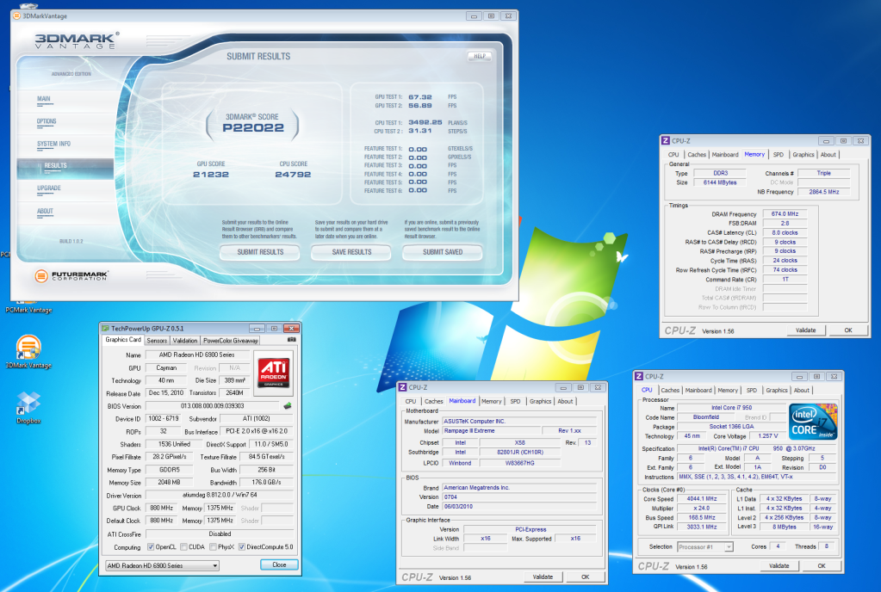
Task: Toggle the OpenCL checkbox in GPU-Z
Action: (150, 547)
